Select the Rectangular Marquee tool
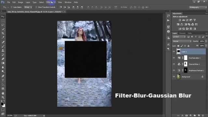 (3, 21)
